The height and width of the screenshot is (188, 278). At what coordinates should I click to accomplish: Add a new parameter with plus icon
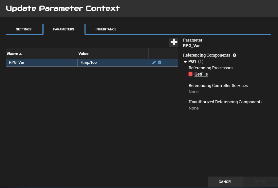click(174, 42)
